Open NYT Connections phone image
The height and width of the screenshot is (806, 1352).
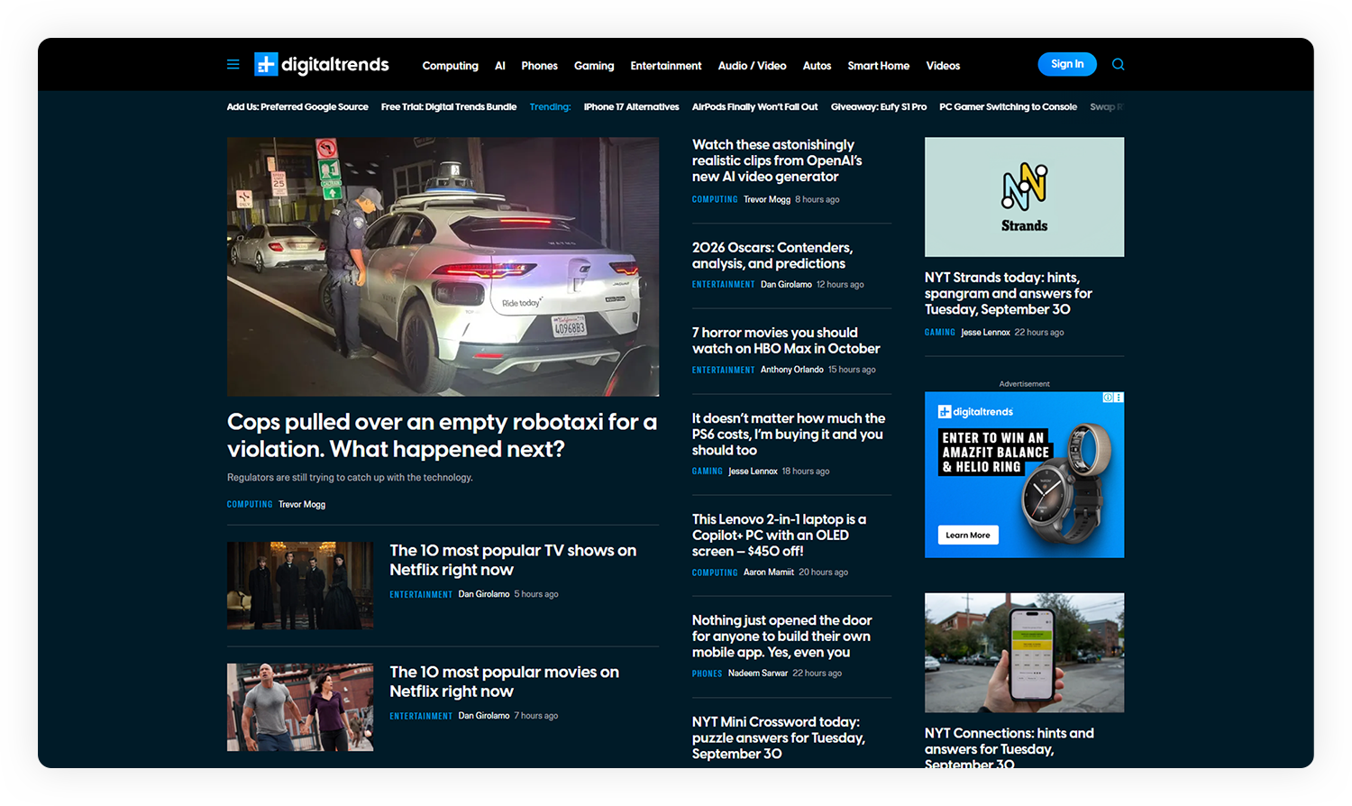[x=1024, y=652]
